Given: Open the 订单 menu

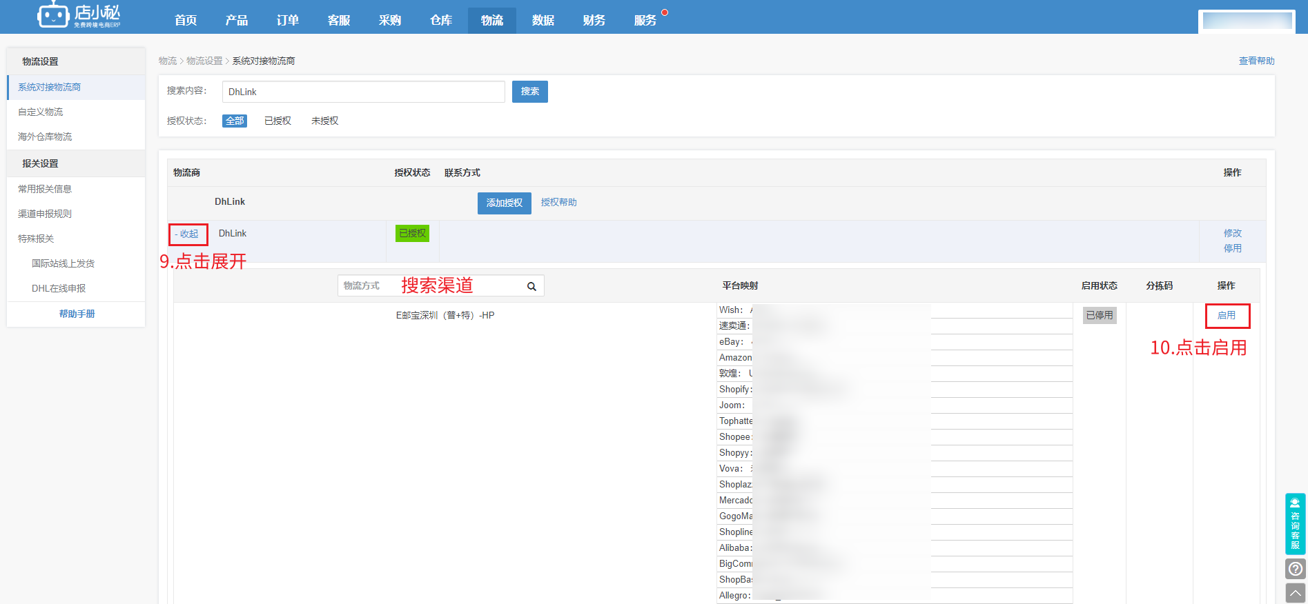Looking at the screenshot, I should coord(288,20).
